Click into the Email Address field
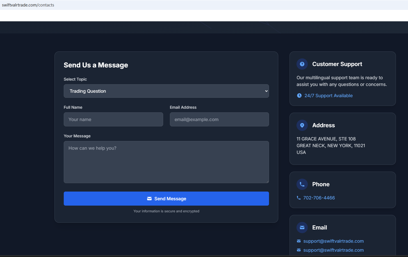408x257 pixels. point(219,119)
